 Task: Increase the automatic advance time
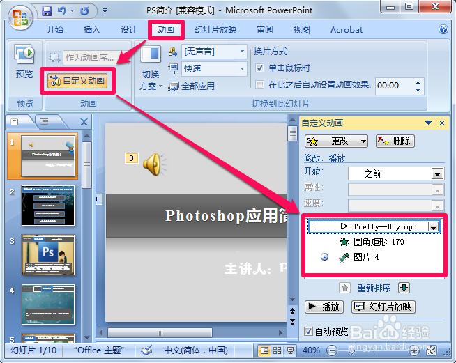pos(418,82)
